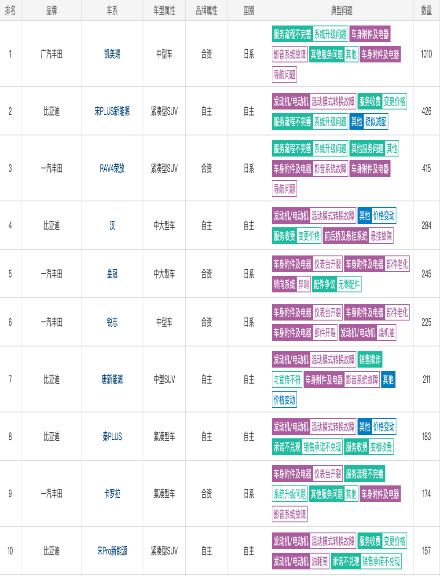Click the RAV4荣放 model link

(x=112, y=168)
